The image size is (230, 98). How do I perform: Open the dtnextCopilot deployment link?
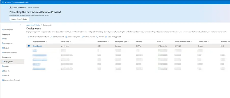37,46
